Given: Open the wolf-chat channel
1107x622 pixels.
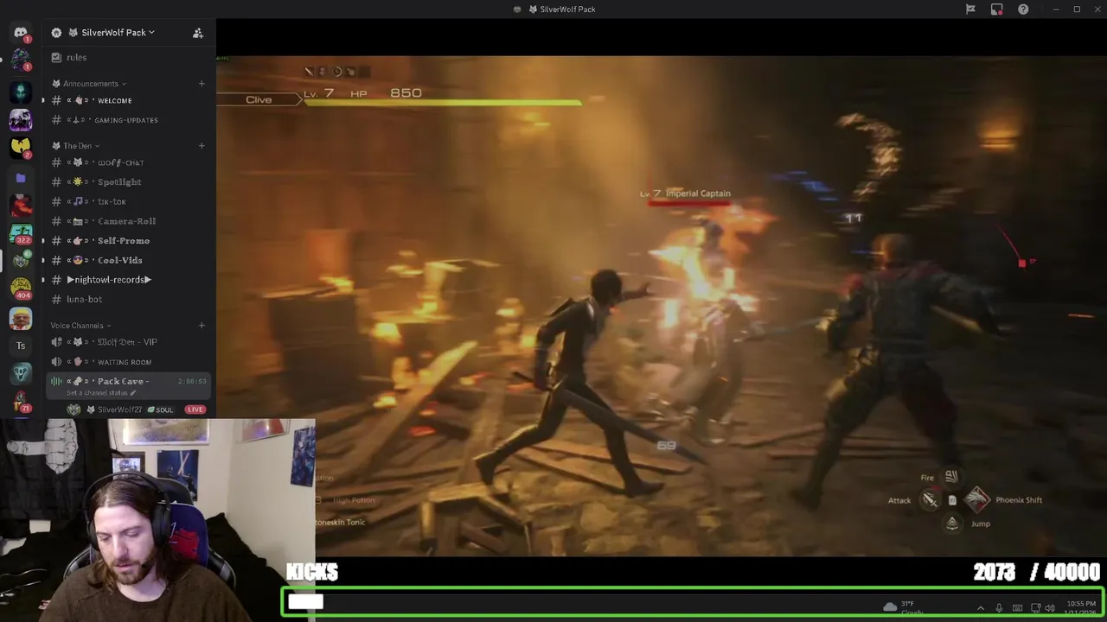Looking at the screenshot, I should (127, 162).
